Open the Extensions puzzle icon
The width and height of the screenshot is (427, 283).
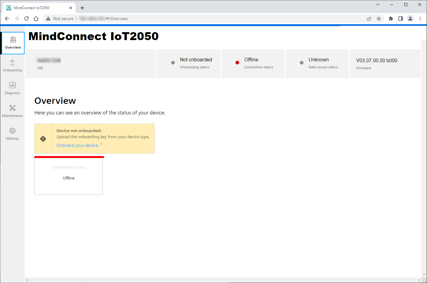click(391, 19)
